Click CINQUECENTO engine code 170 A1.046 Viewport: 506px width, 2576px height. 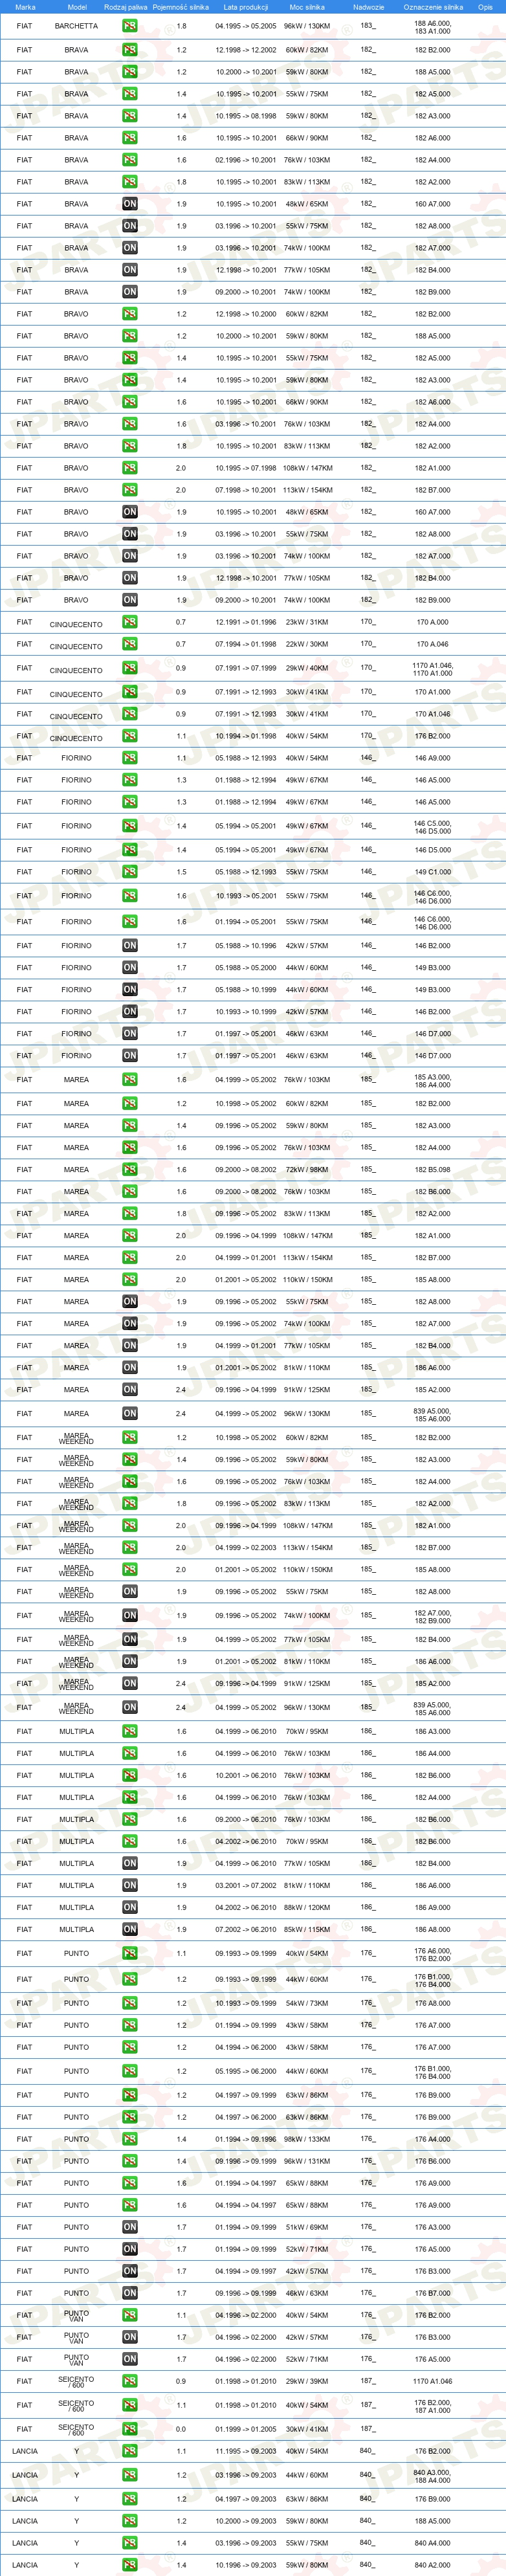[433, 714]
